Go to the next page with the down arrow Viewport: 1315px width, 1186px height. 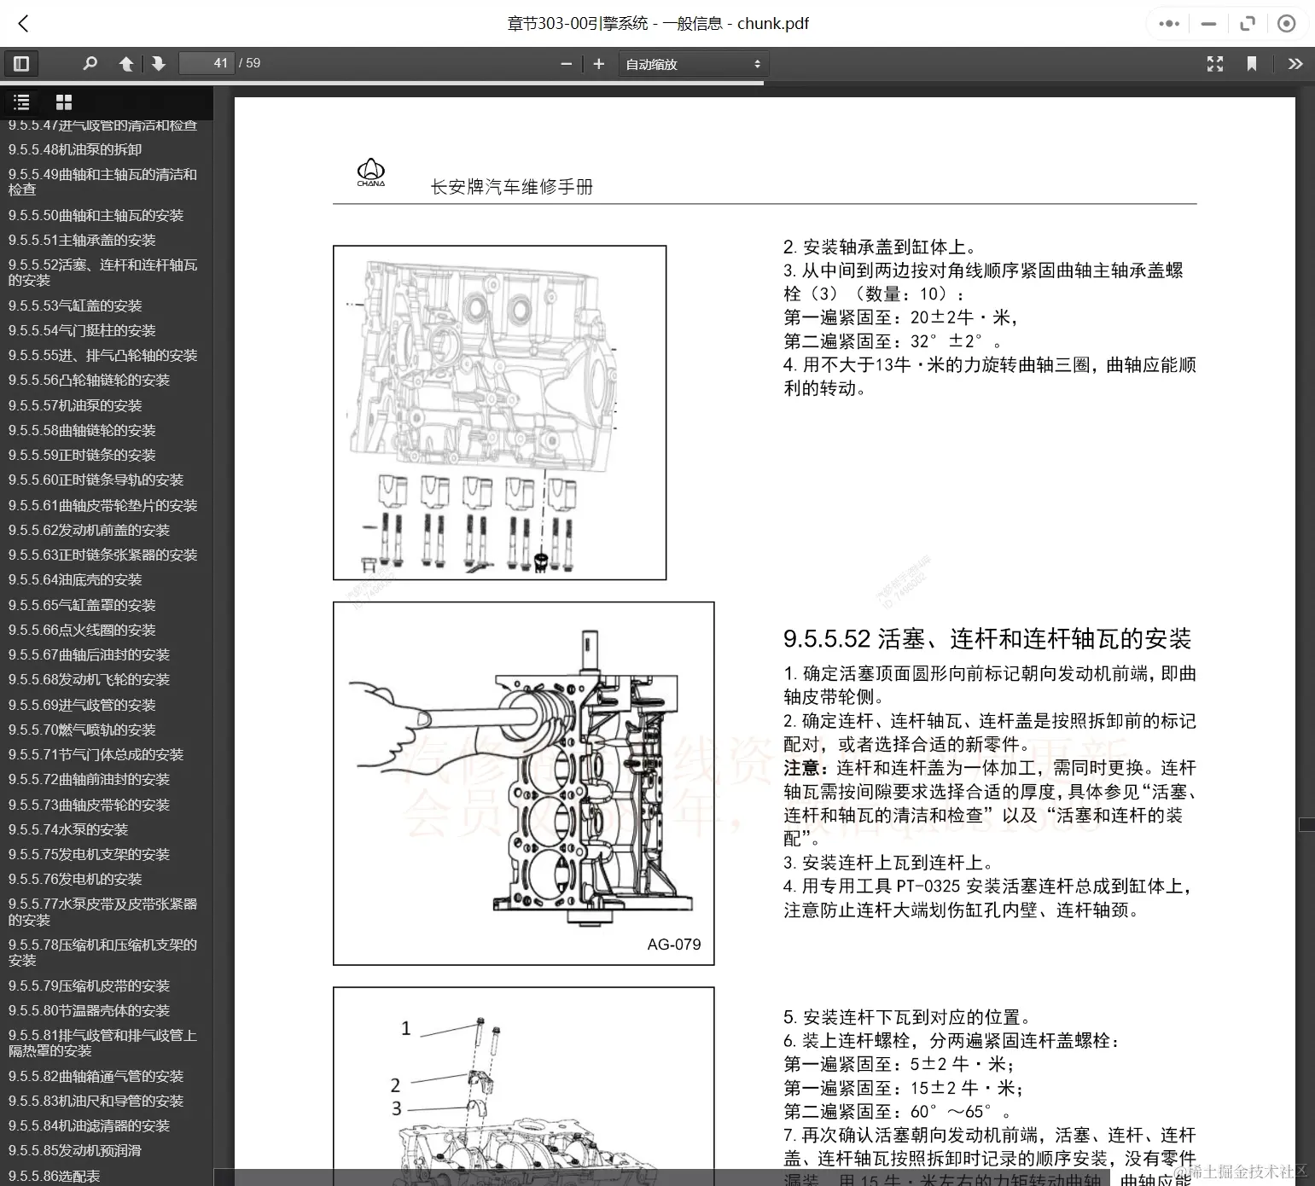[x=158, y=63]
